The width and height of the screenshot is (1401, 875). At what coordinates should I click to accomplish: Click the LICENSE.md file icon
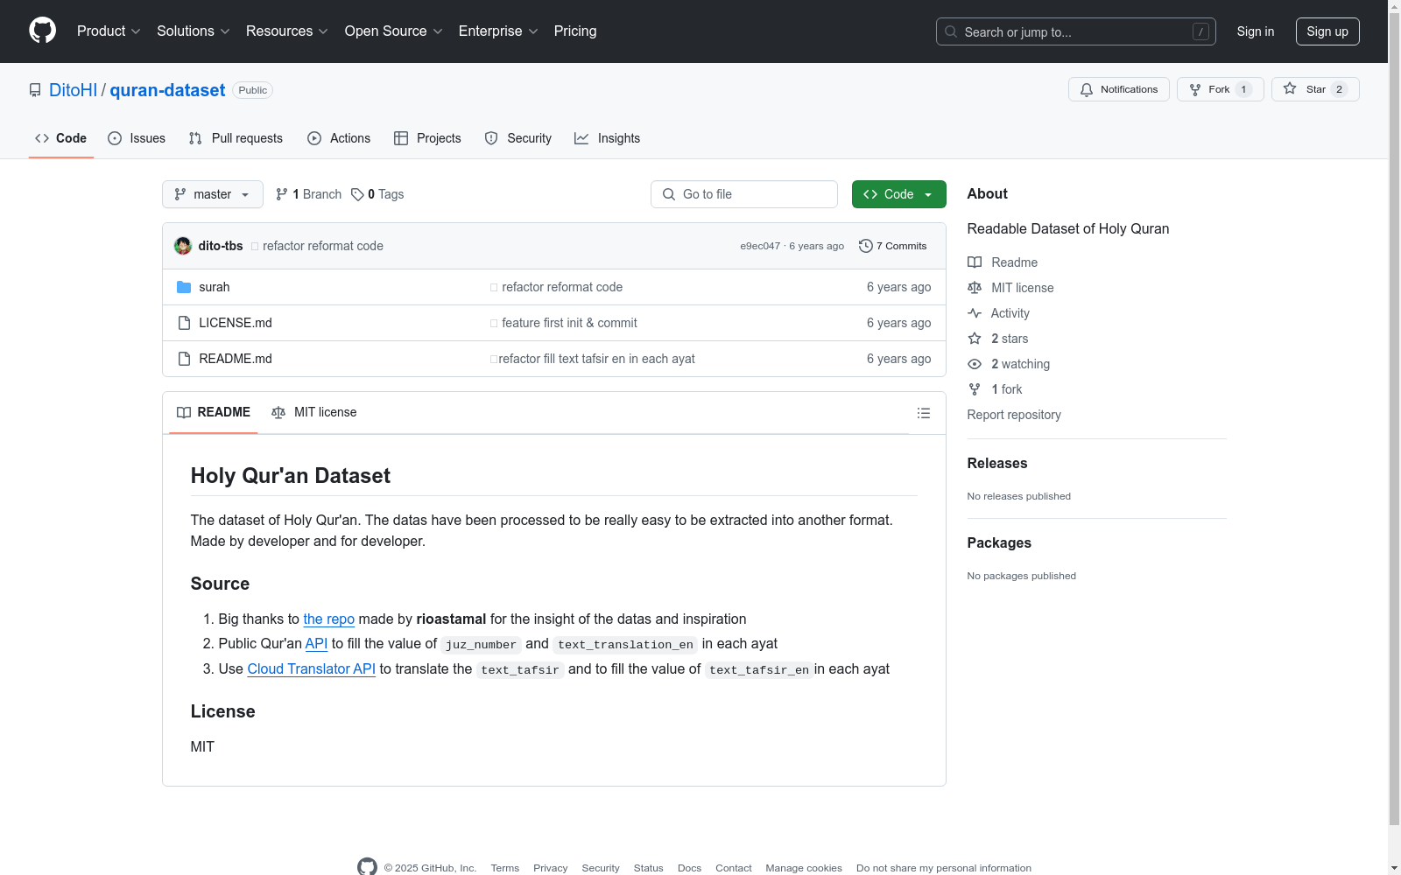[x=184, y=323]
